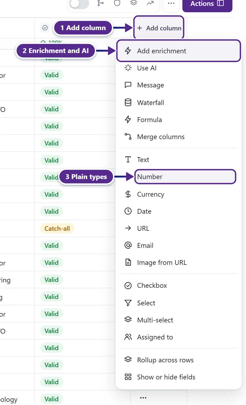Click the Catch-all status badge

click(x=57, y=228)
